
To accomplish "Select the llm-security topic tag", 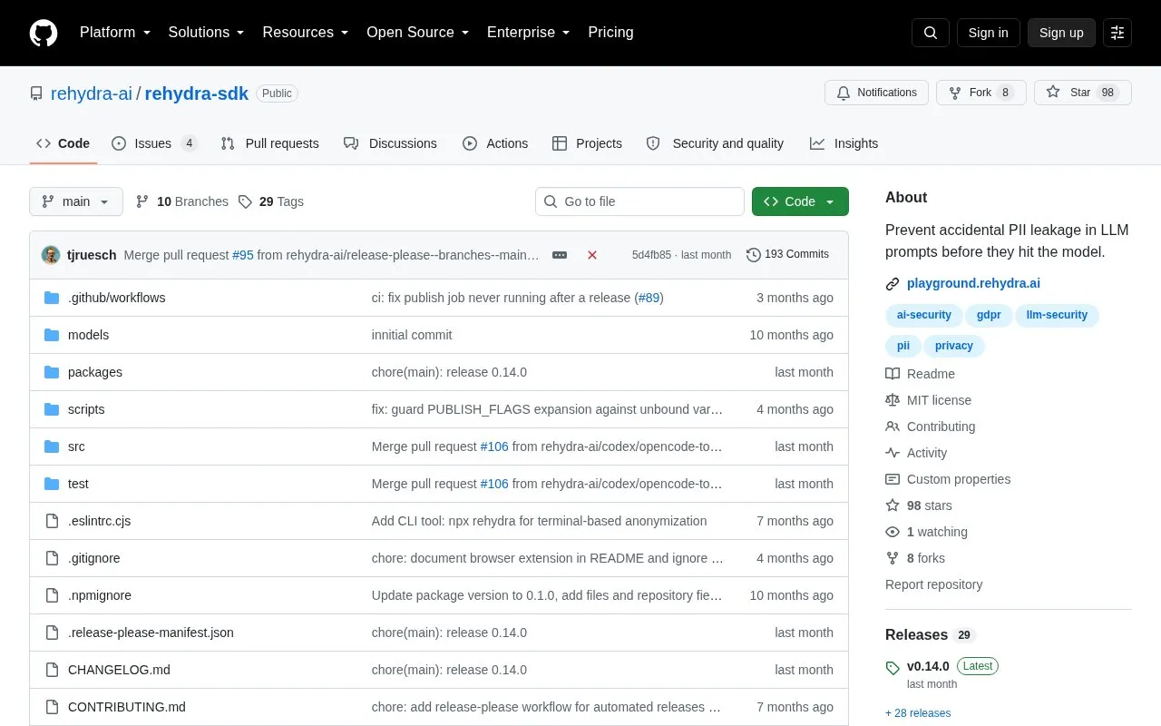I will point(1057,316).
